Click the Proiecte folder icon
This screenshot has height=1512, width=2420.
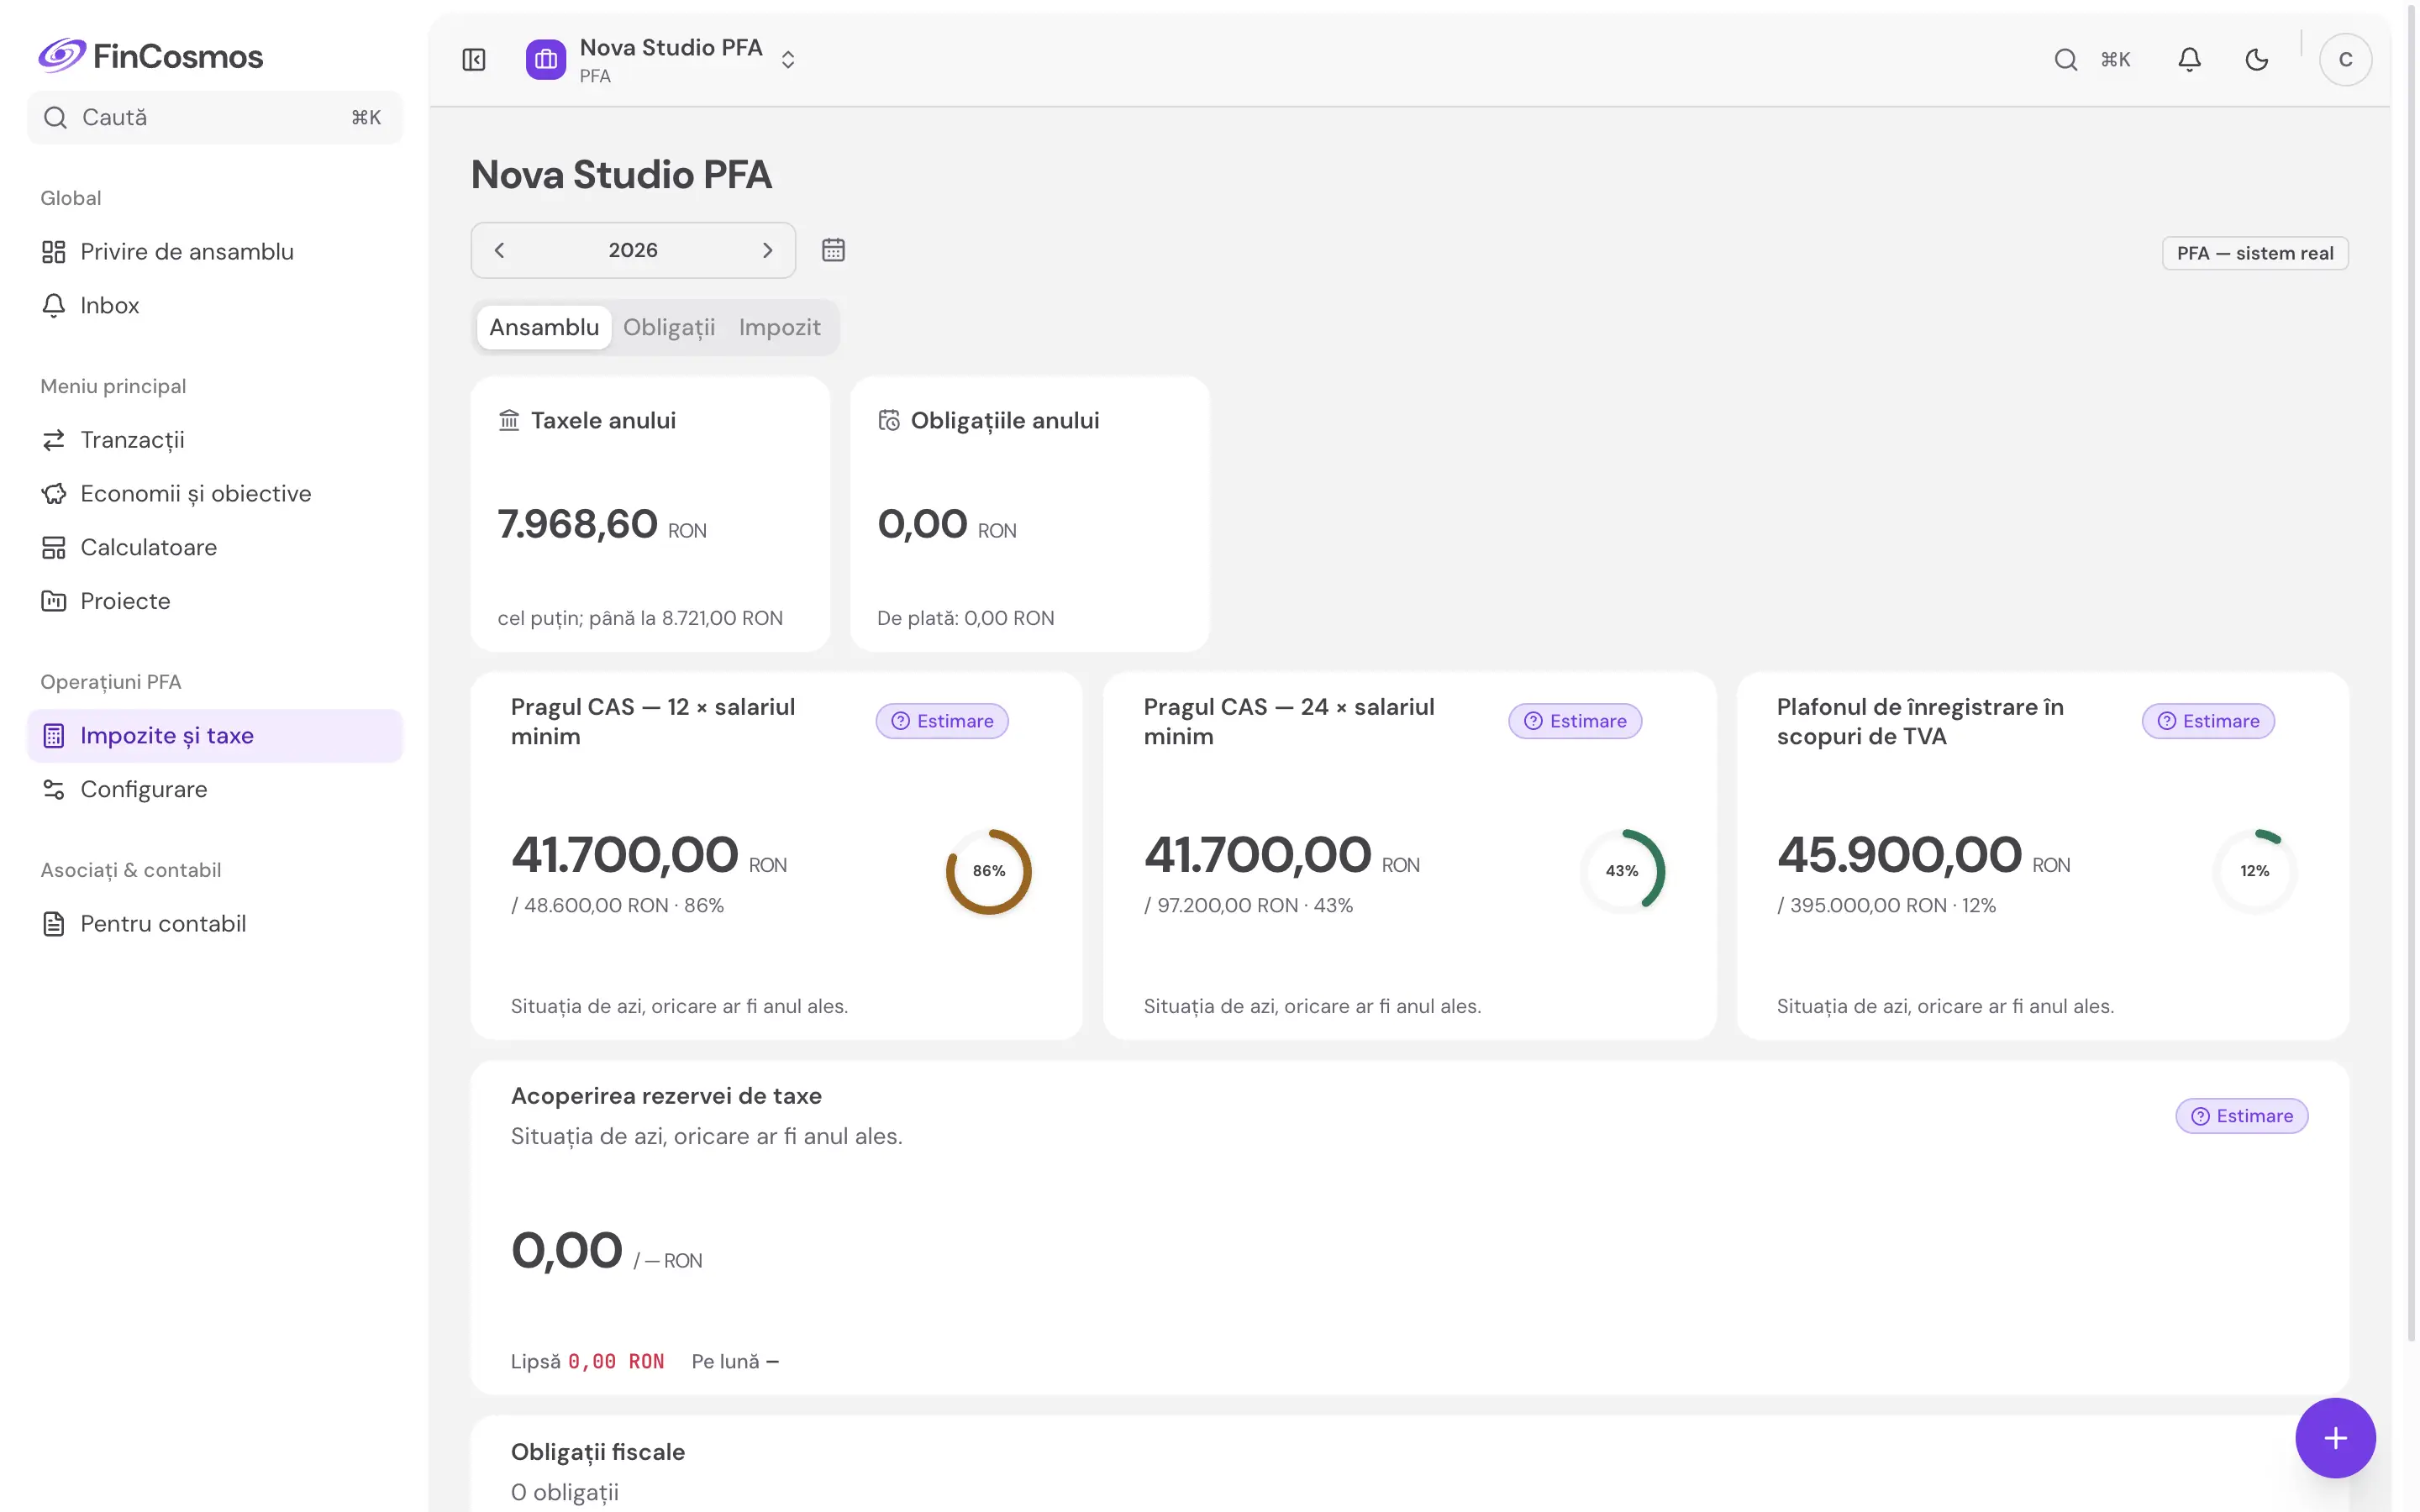pos(54,601)
